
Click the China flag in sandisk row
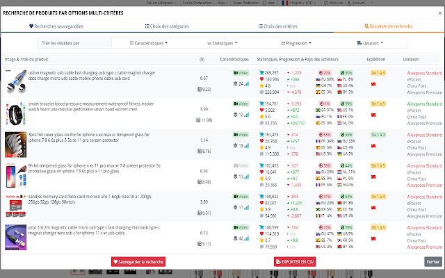tap(373, 207)
